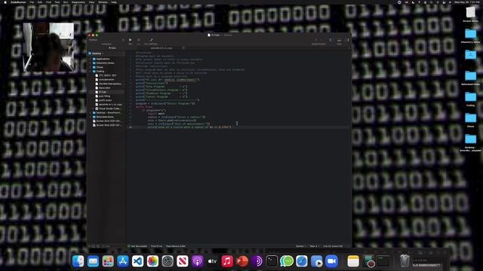Viewport: 483px width, 271px height.
Task: Run the code with the Run button
Action: [131, 40]
